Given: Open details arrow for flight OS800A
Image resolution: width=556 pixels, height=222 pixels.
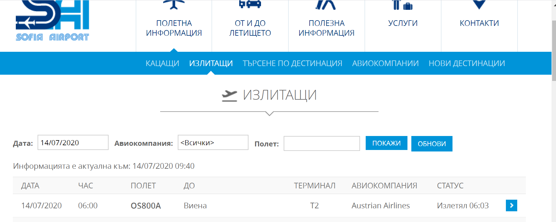Looking at the screenshot, I should coord(511,205).
